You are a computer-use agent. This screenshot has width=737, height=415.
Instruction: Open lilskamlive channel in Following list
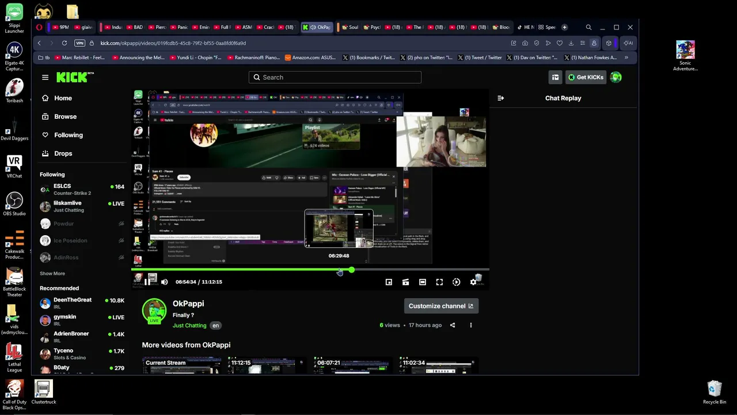82,206
